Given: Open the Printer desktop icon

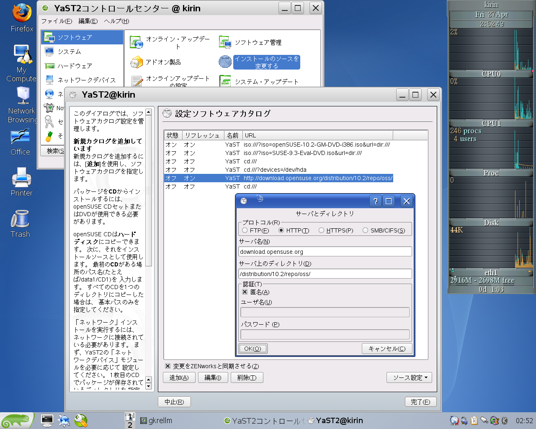Looking at the screenshot, I should [x=21, y=178].
